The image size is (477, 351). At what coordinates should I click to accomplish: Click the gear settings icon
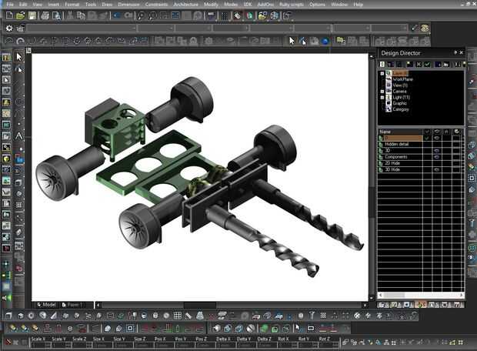(9, 28)
